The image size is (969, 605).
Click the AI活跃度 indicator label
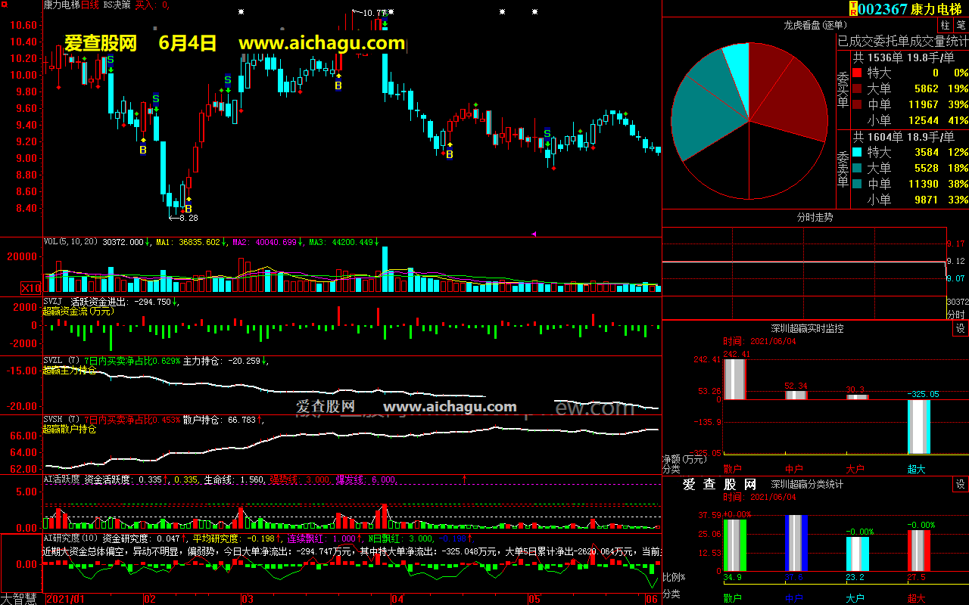(61, 479)
